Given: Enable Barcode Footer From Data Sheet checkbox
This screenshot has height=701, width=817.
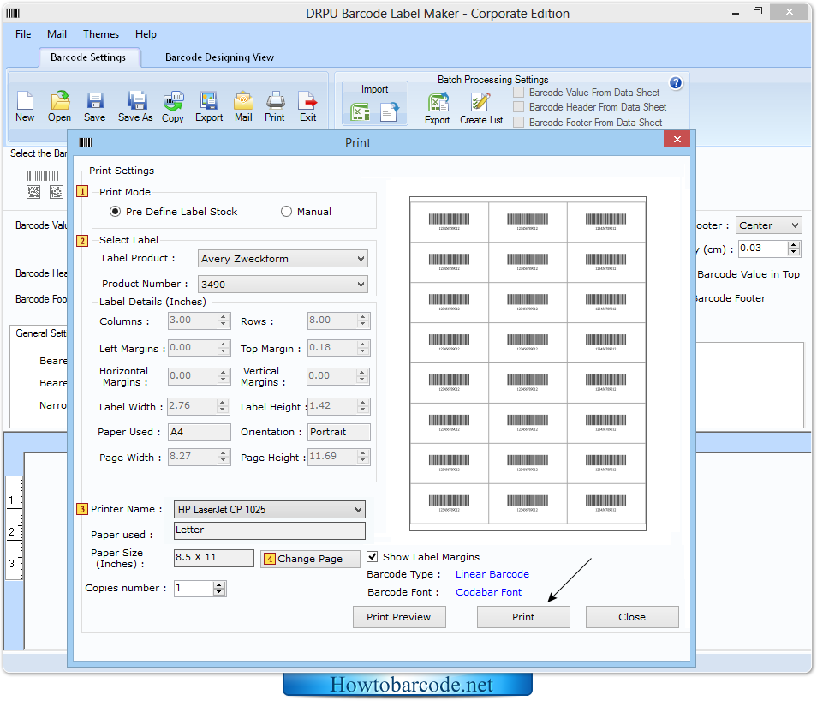Looking at the screenshot, I should [518, 122].
